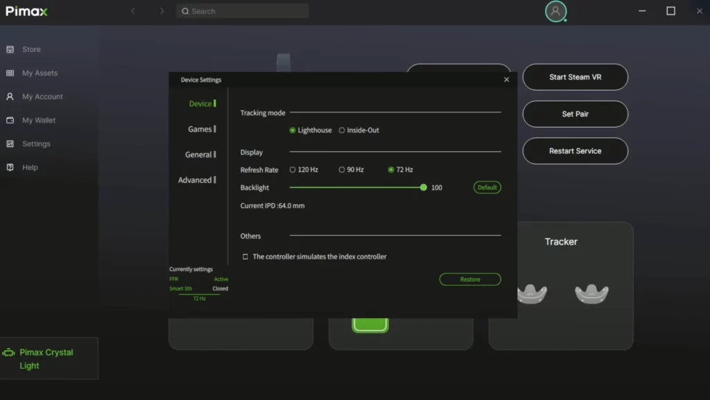710x400 pixels.
Task: Set refresh rate to 72 Hz
Action: click(400, 170)
